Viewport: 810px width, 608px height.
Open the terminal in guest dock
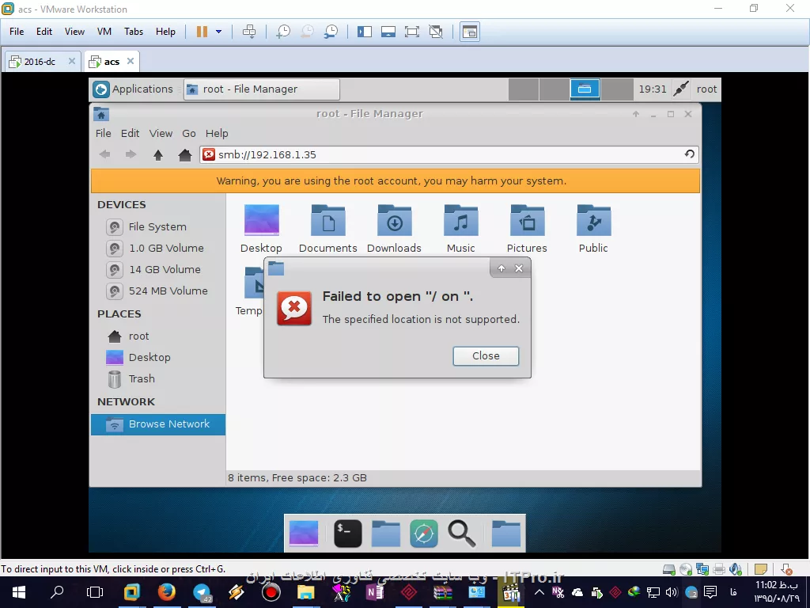click(x=348, y=533)
